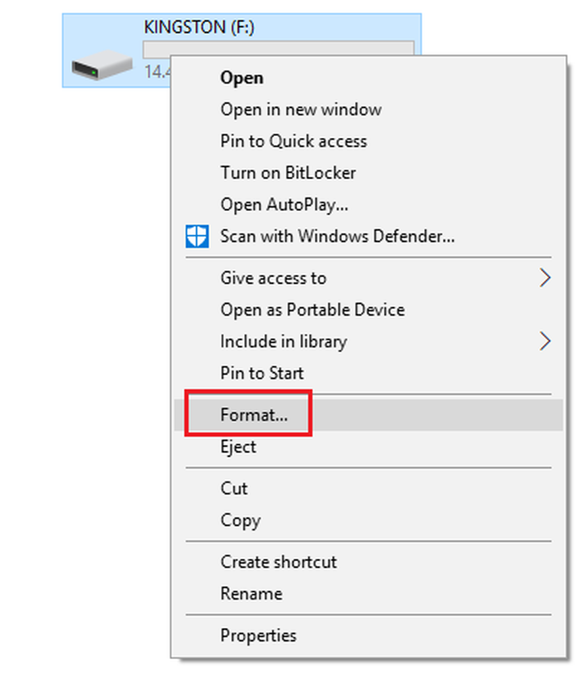Select Open in new window
Viewport: 576px width, 676px height.
[x=368, y=110]
